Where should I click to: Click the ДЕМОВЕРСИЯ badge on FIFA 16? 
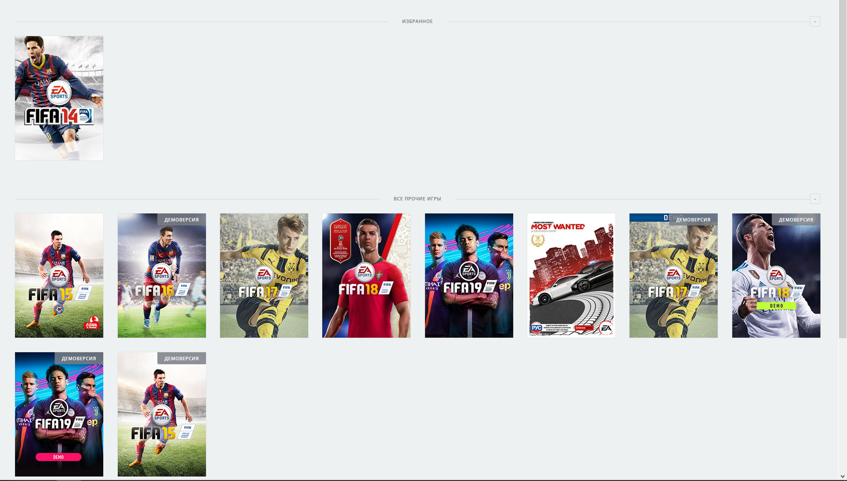[x=181, y=219]
